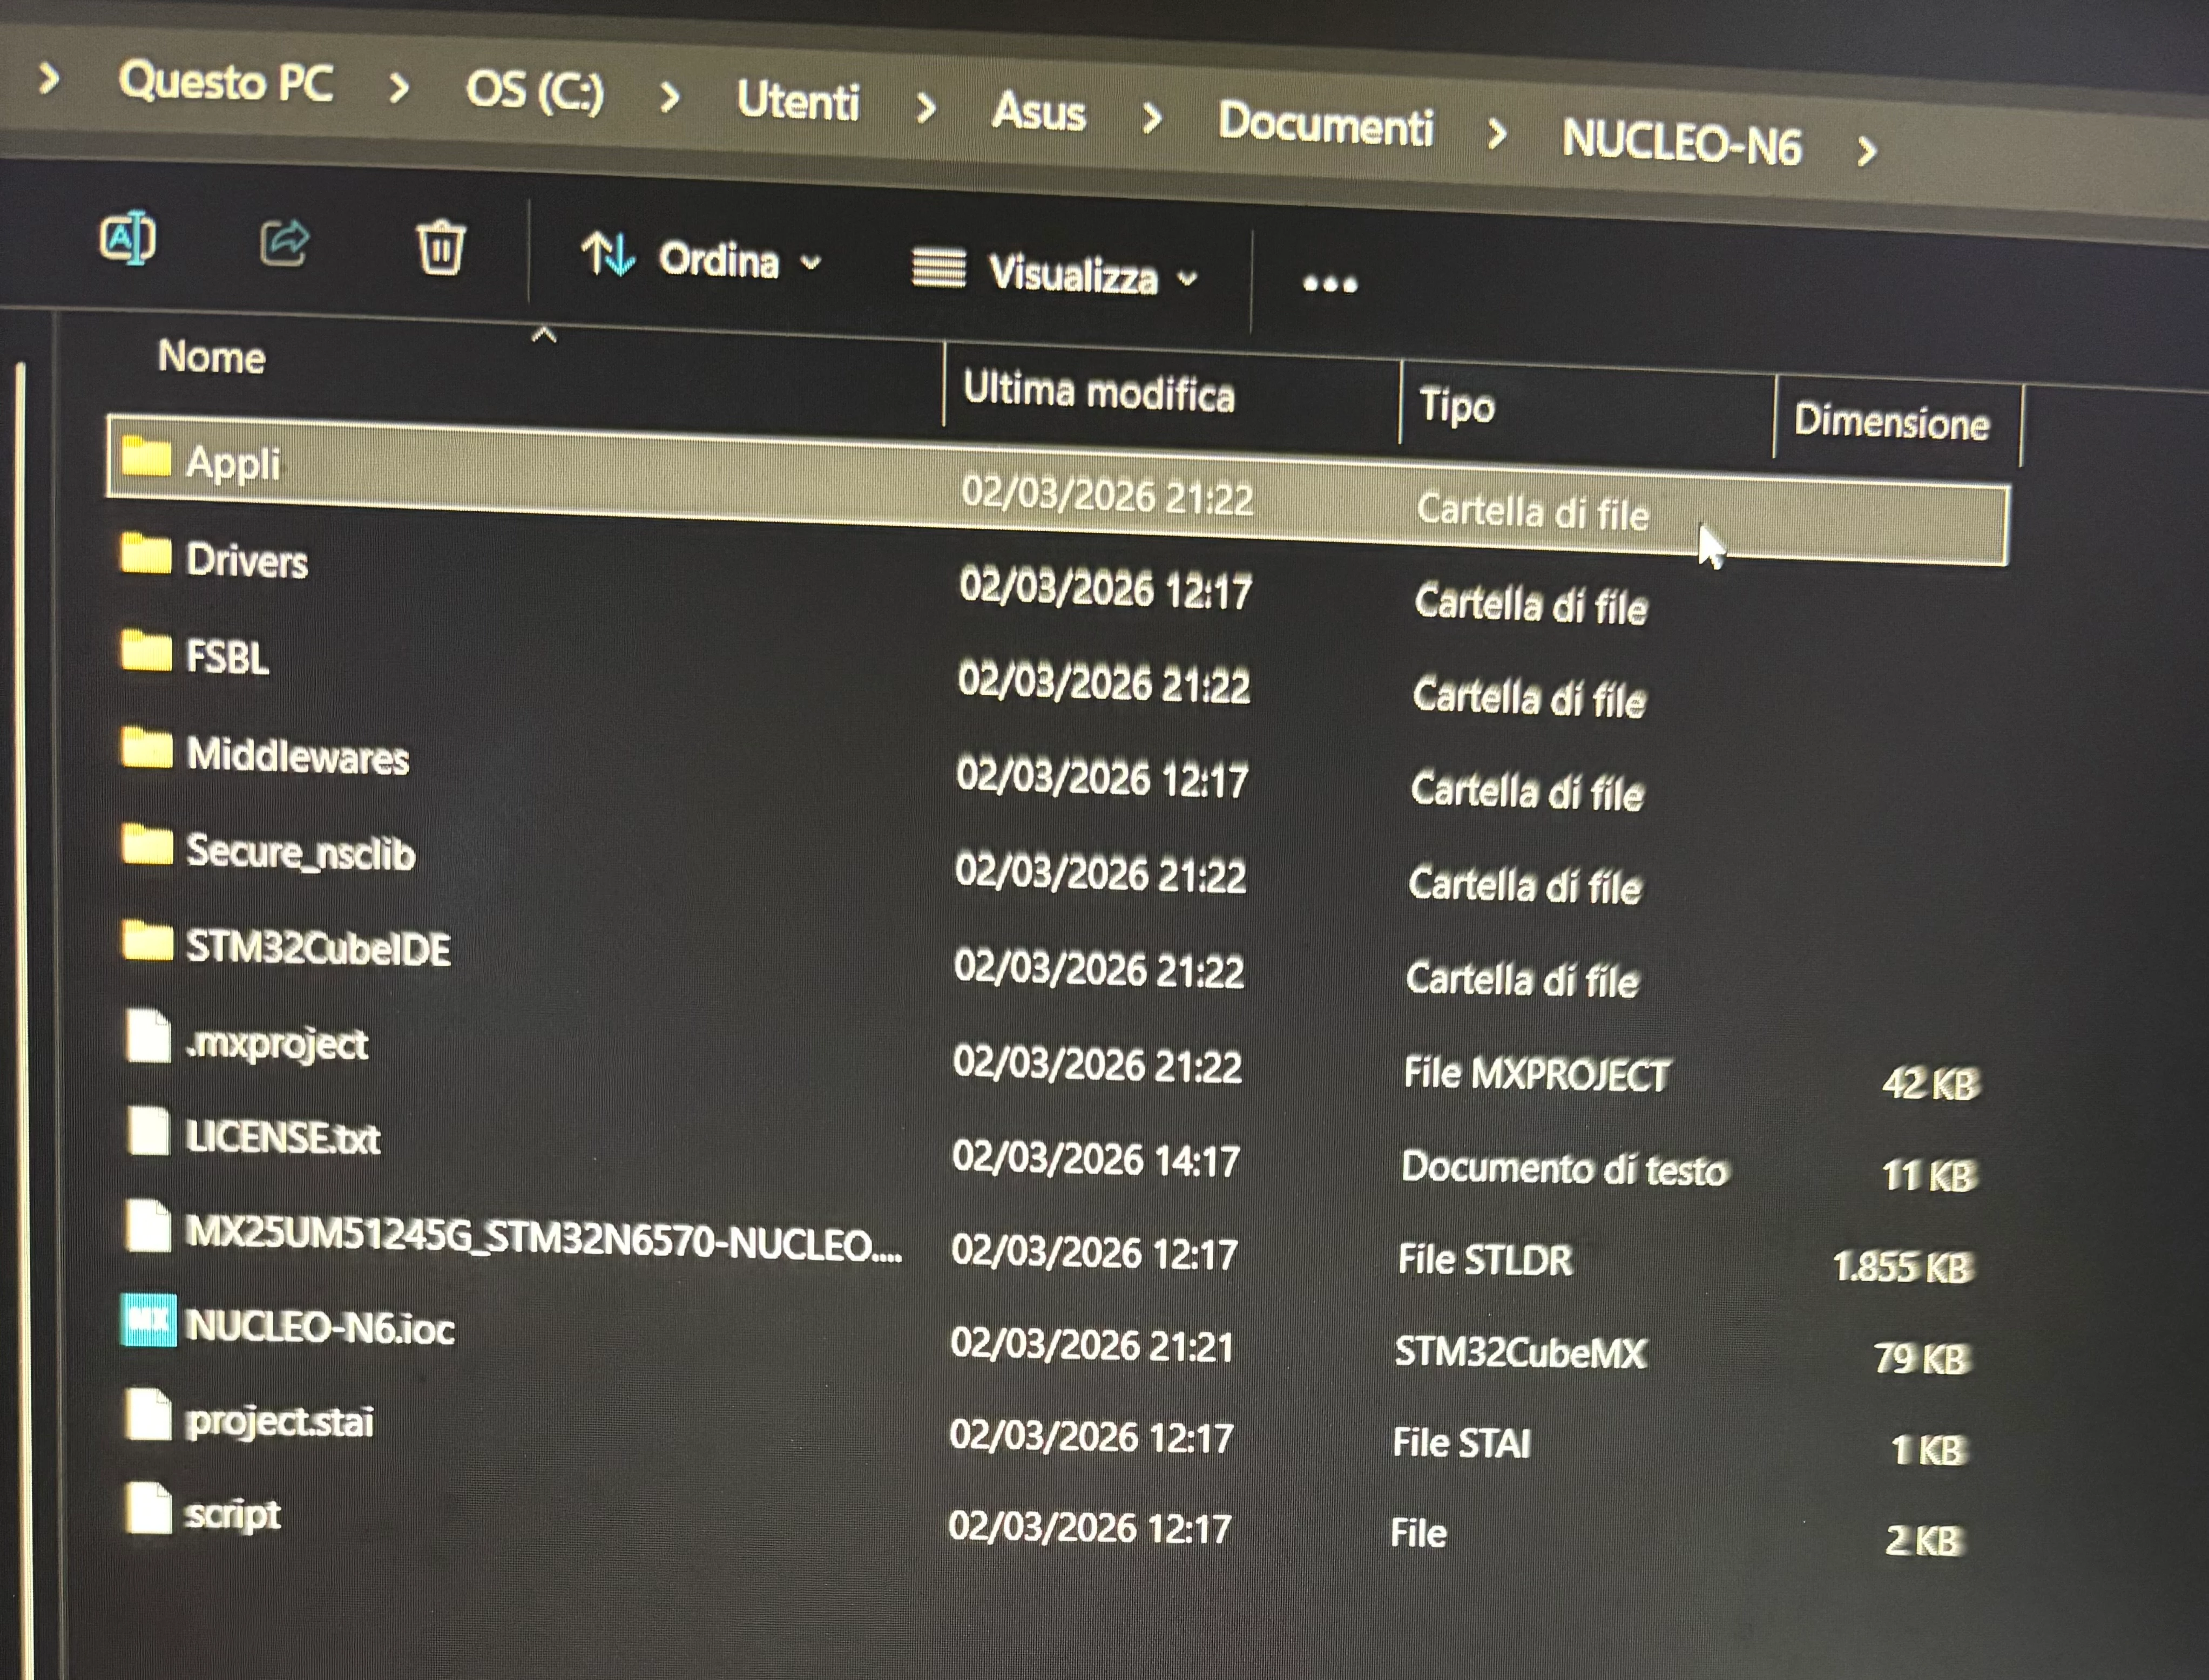The height and width of the screenshot is (1680, 2209).
Task: Expand the chevron before Questo PC
Action: coord(48,77)
